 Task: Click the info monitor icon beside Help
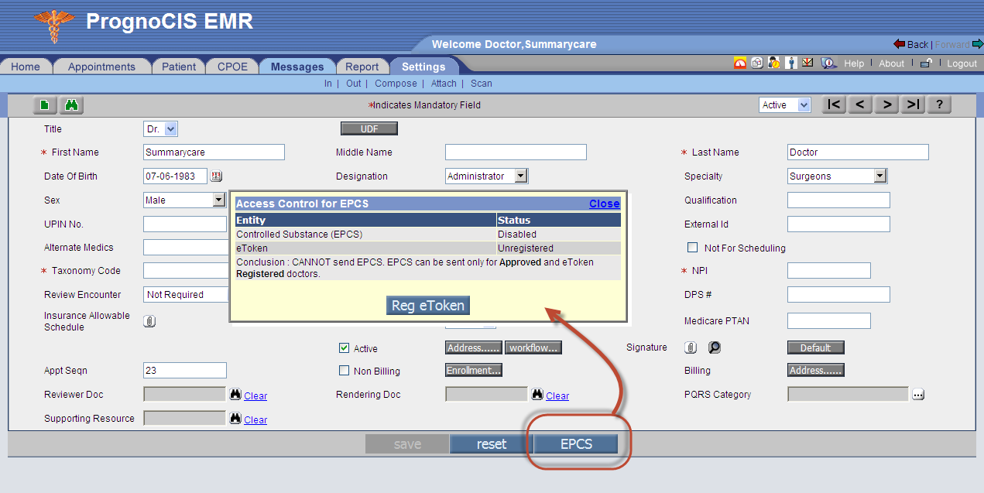(828, 63)
